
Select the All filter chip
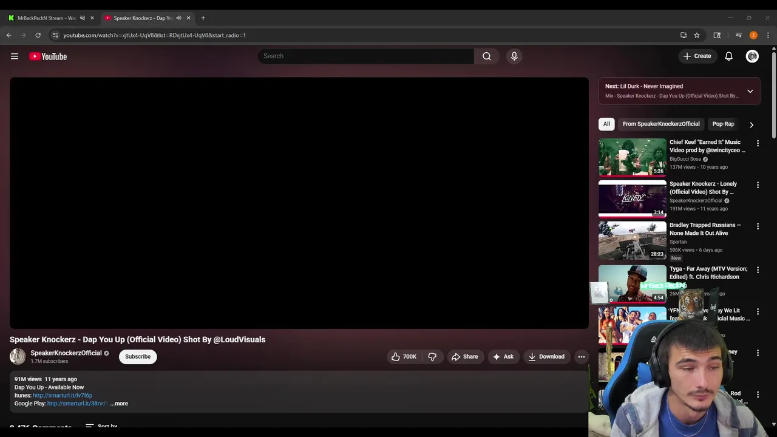pos(606,124)
